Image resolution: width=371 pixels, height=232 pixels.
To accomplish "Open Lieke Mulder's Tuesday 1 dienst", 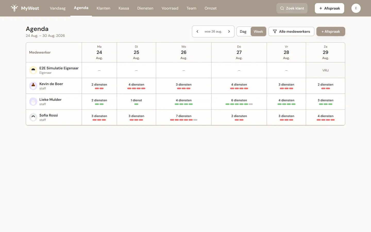I will [136, 102].
